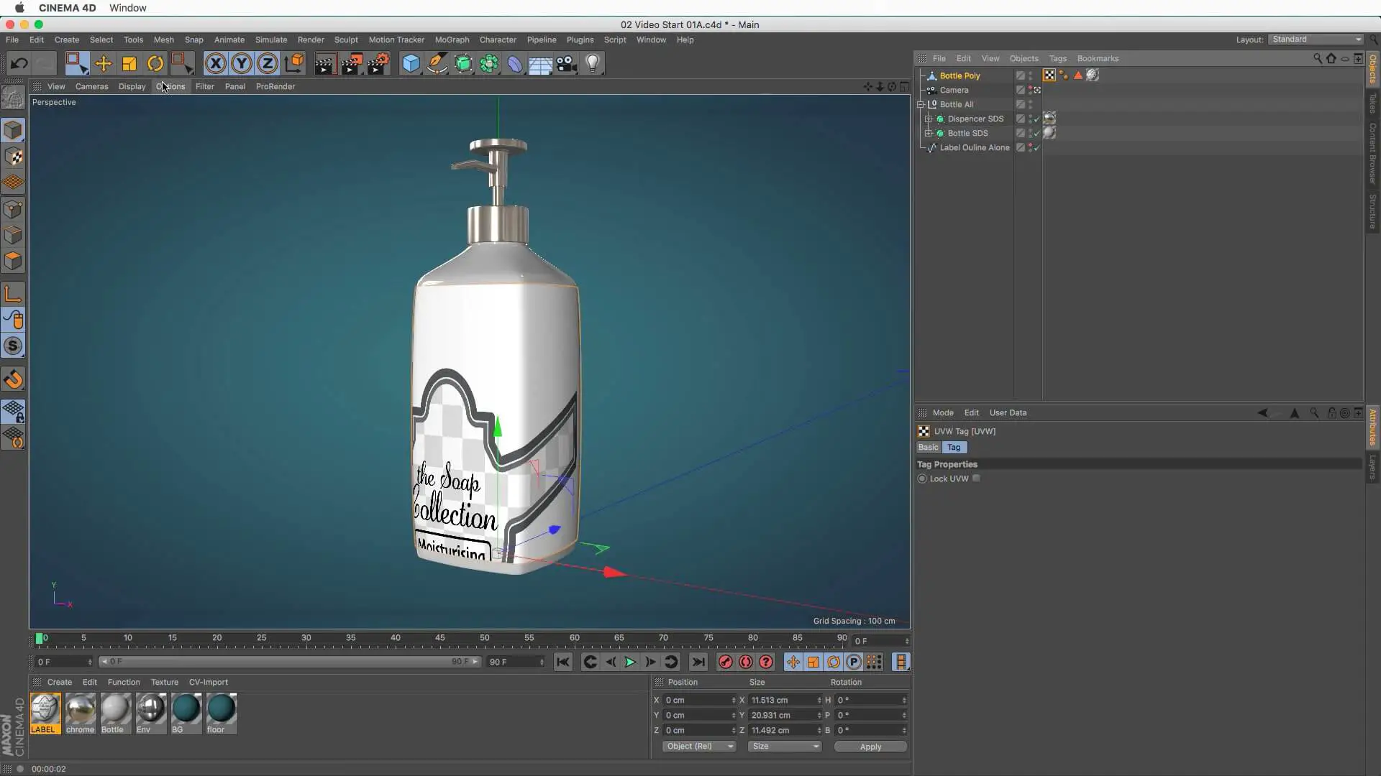
Task: Select the Live Selection tool
Action: [76, 63]
